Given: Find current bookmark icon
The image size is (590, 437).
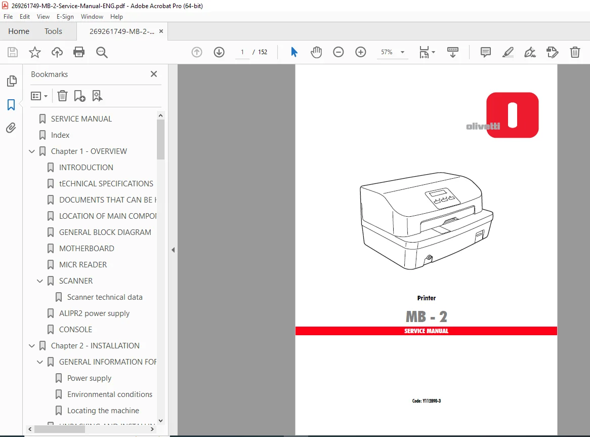Looking at the screenshot, I should click(97, 96).
